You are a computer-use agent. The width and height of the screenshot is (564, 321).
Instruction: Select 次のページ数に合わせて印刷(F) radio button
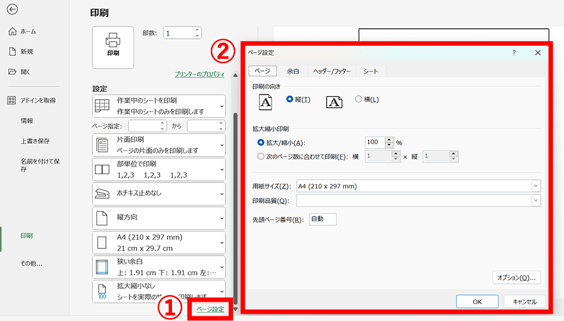pos(261,156)
